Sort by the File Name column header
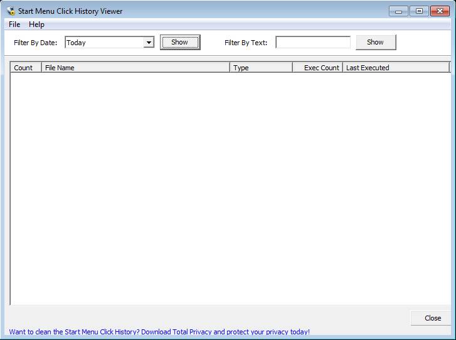This screenshot has width=456, height=340. (136, 68)
